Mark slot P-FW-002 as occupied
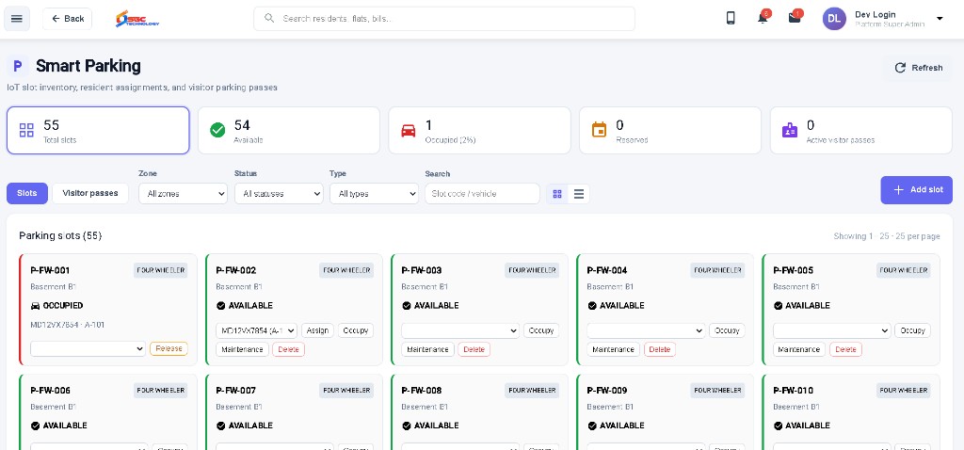The height and width of the screenshot is (450, 964). [x=355, y=330]
